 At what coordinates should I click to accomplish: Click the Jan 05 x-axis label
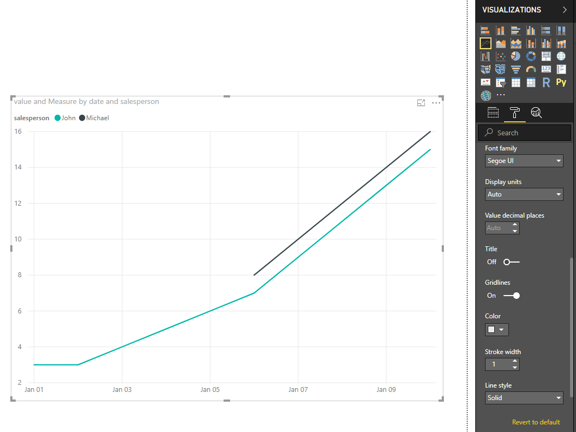pyautogui.click(x=210, y=390)
